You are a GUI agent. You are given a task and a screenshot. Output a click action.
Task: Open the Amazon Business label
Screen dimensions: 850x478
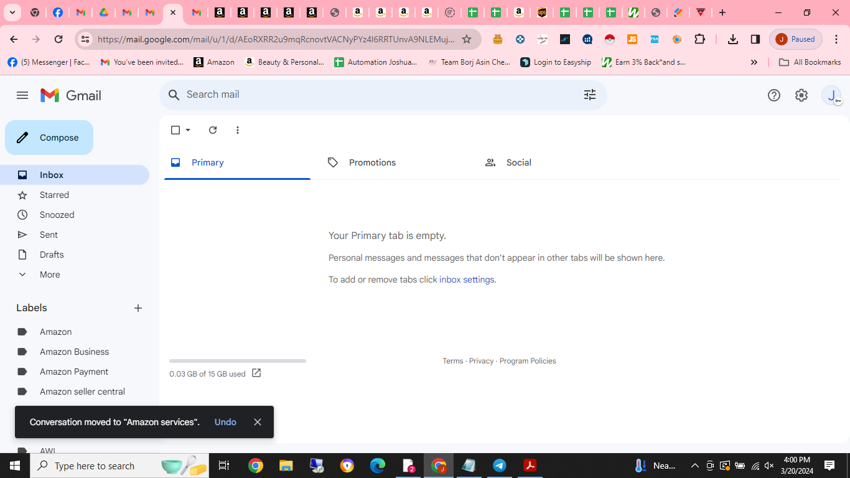75,352
